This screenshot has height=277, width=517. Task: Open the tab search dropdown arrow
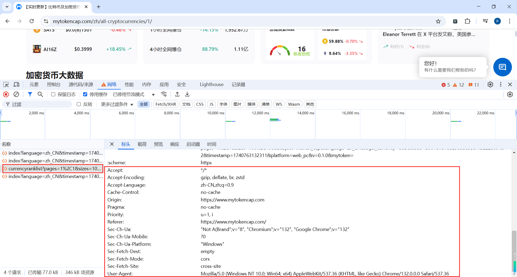pyautogui.click(x=7, y=7)
